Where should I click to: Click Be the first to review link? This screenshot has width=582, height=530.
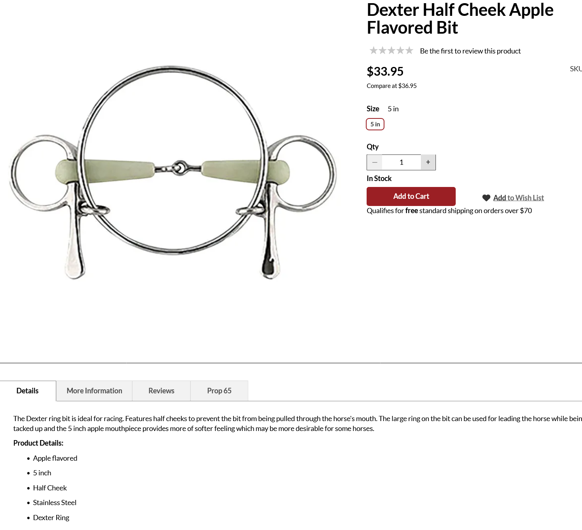[470, 51]
